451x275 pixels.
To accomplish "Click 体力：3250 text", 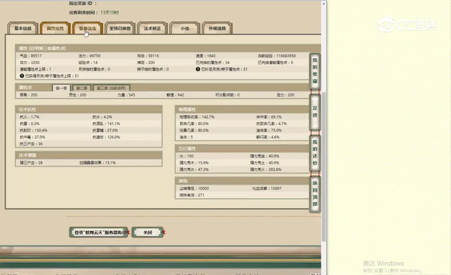I will click(x=29, y=62).
